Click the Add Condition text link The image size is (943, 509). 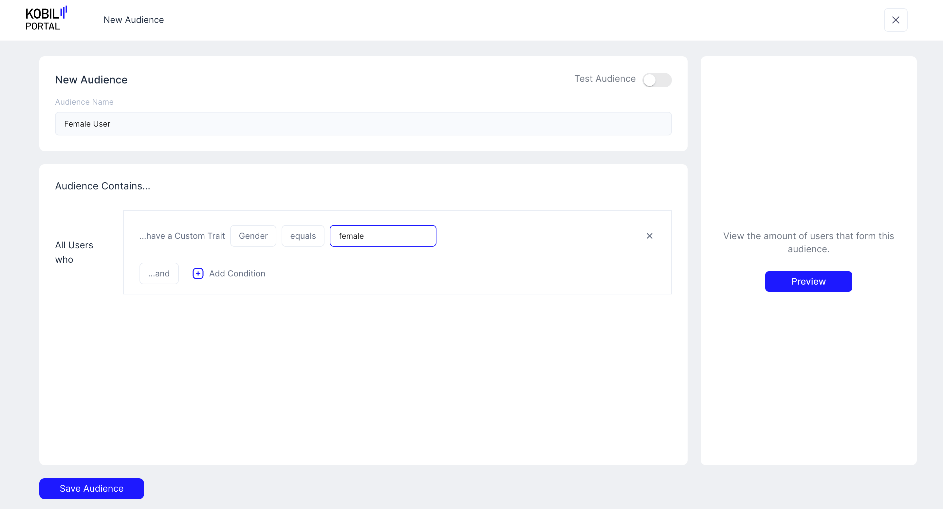237,273
